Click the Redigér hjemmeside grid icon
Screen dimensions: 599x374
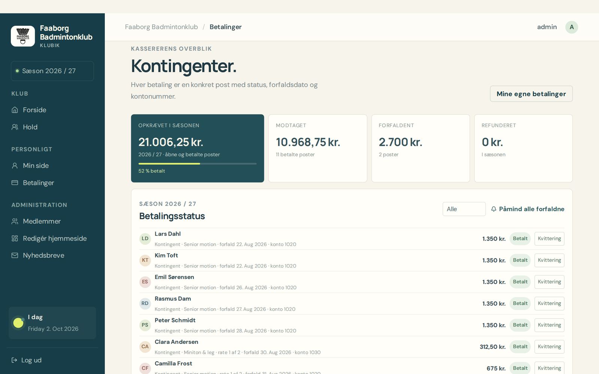[15, 239]
